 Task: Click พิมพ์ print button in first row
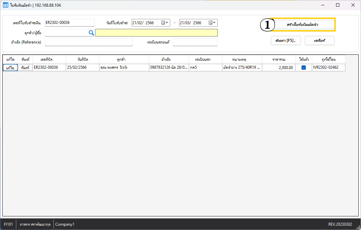point(25,68)
